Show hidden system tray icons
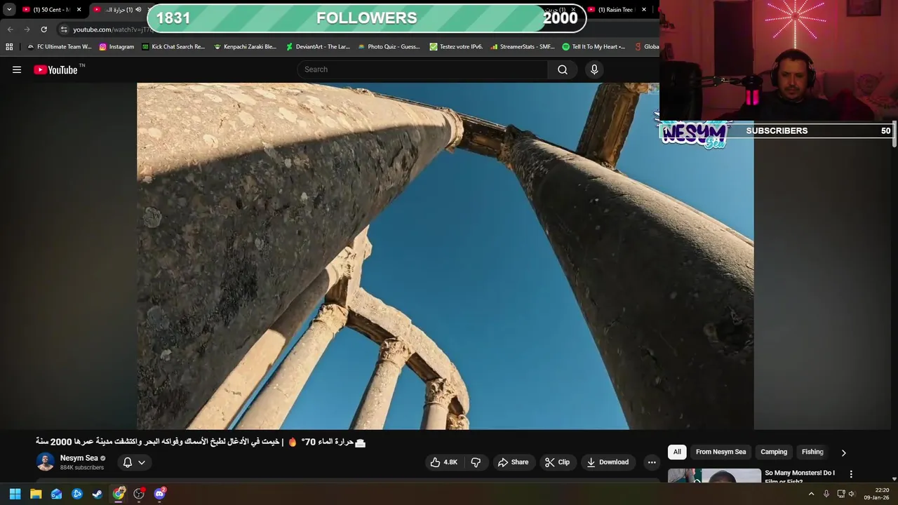This screenshot has height=505, width=898. (811, 494)
